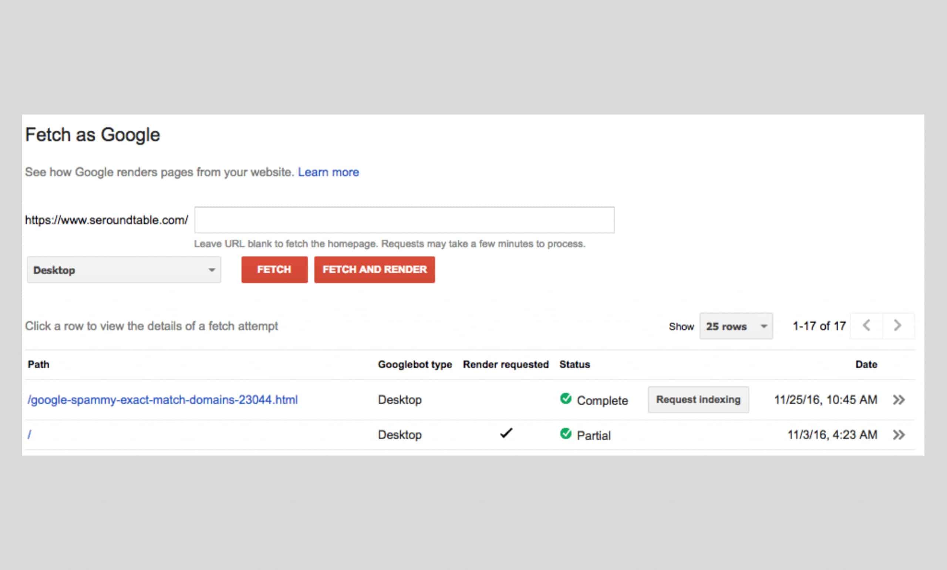Click render requested checkmark on homepage row

tap(506, 433)
